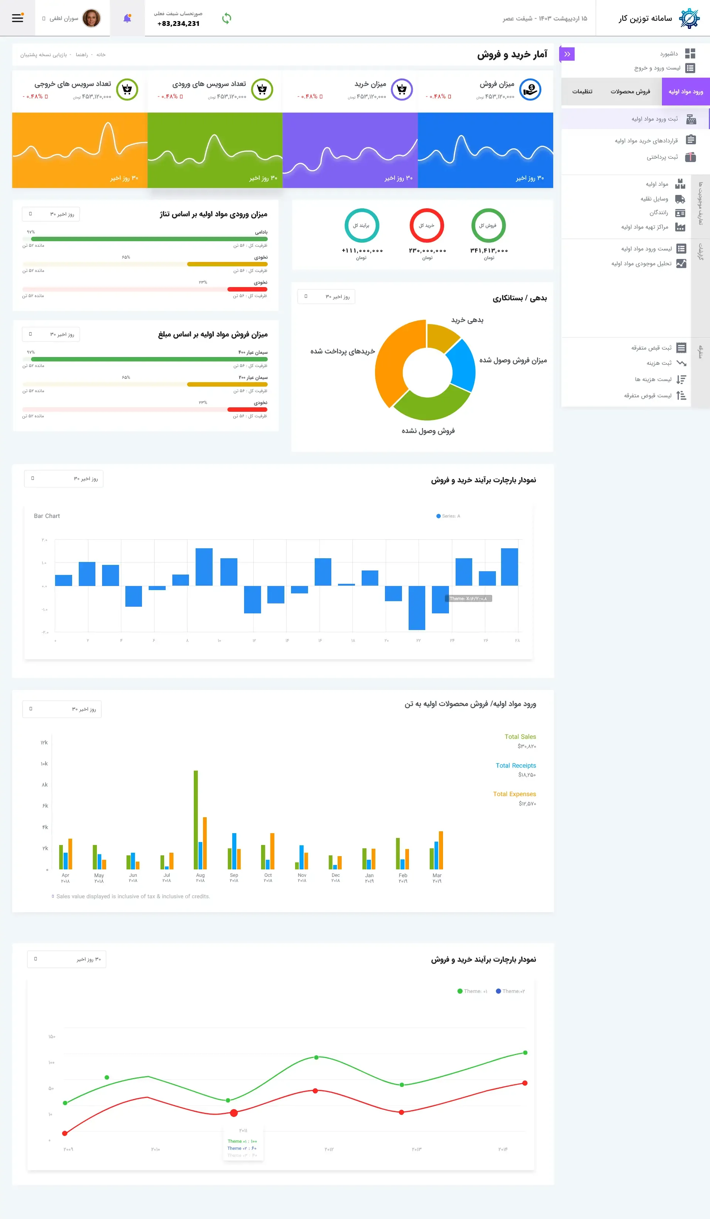The width and height of the screenshot is (710, 1219).
Task: Open قراردادهای خرید مواد اولیه menu link
Action: coord(646,141)
